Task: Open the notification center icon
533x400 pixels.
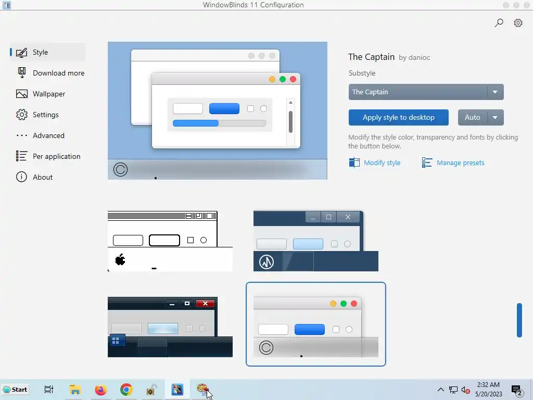Action: 516,390
